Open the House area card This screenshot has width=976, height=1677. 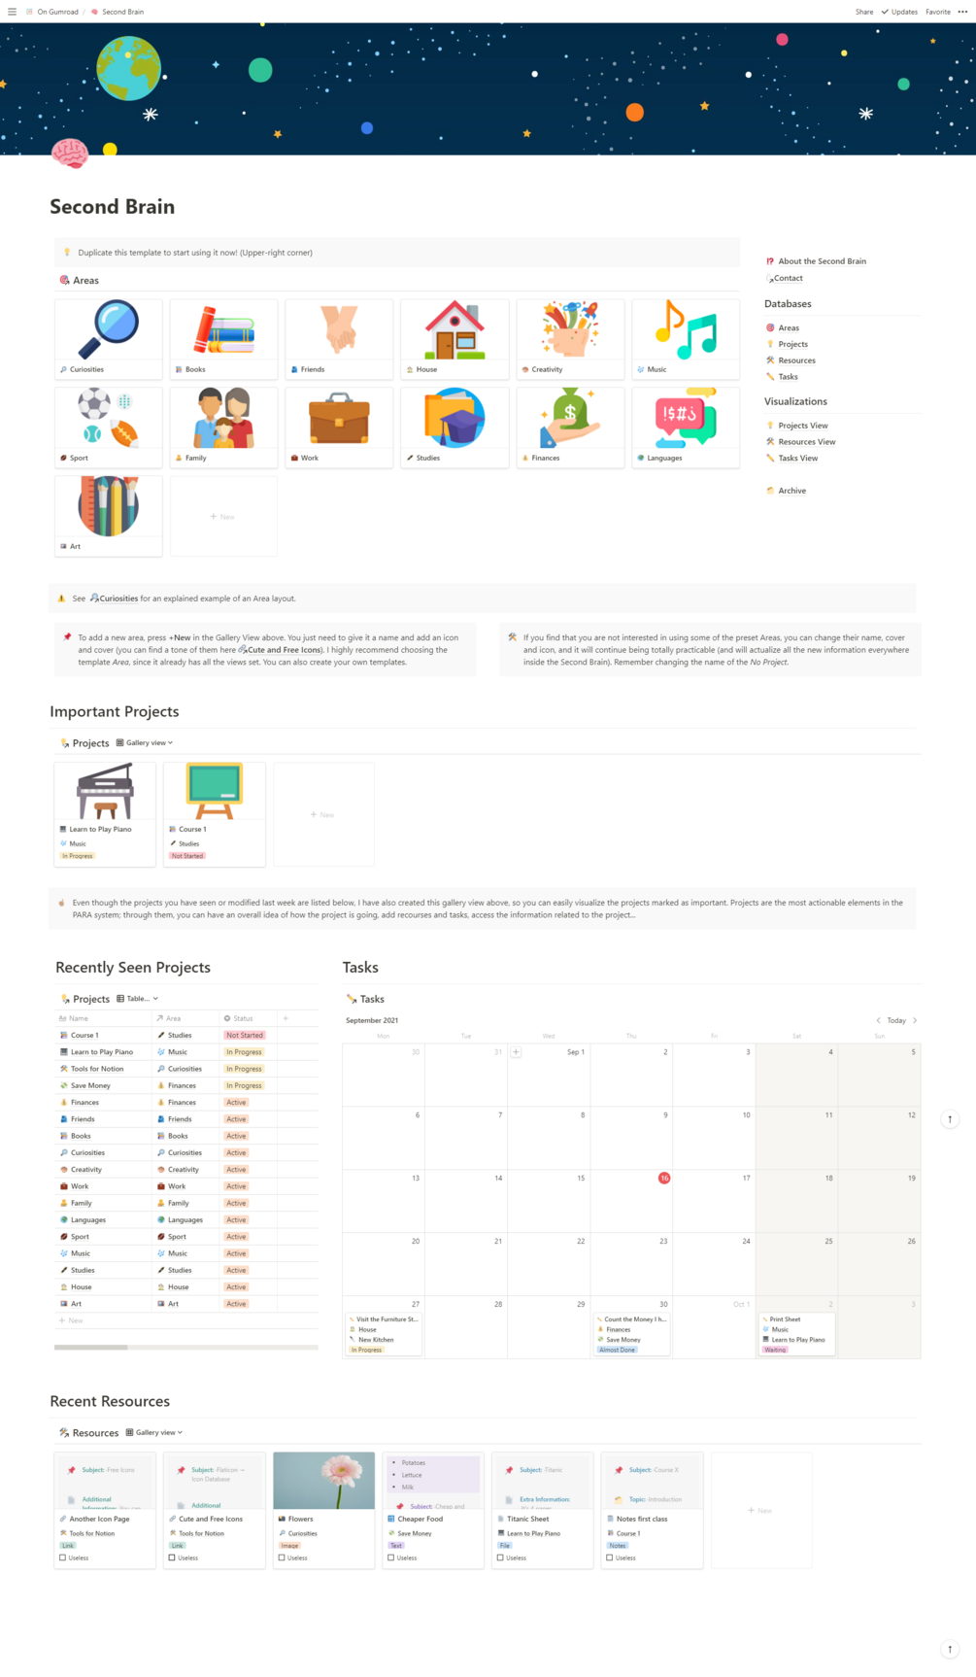[454, 339]
